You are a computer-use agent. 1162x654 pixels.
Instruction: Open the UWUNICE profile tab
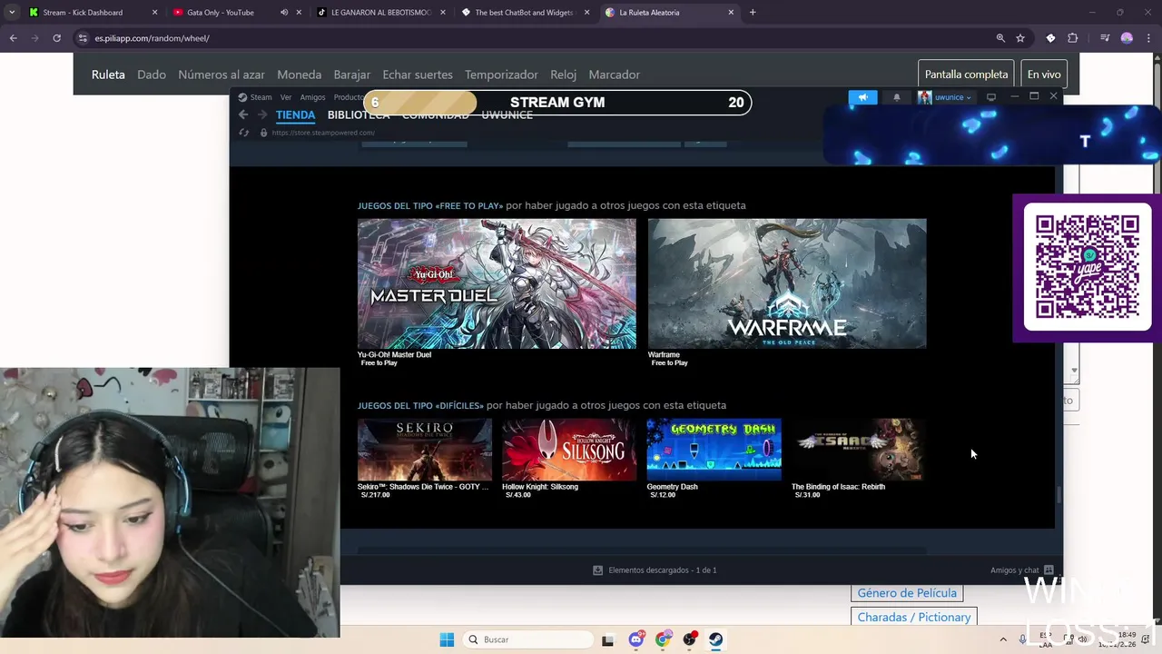click(507, 115)
